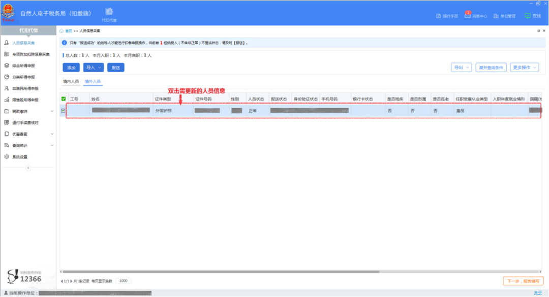Go to home via 首页 house icon
Screen dimensions: 549x297
click(x=62, y=31)
